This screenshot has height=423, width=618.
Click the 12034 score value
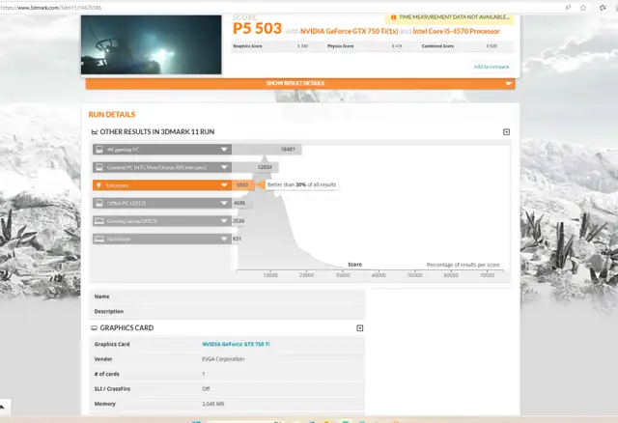(265, 167)
